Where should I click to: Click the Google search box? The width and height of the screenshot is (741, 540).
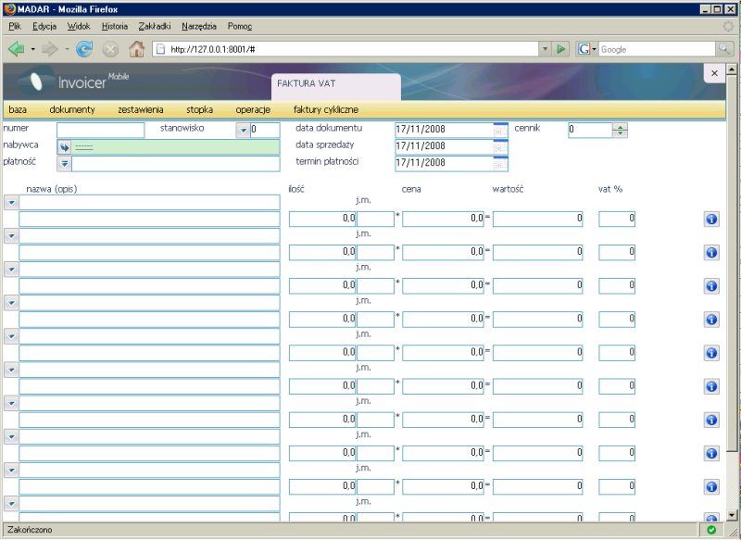(657, 49)
